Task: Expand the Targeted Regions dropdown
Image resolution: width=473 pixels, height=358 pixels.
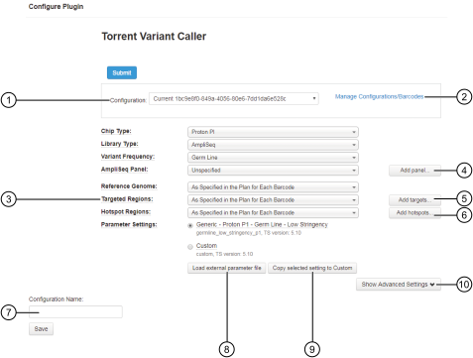Action: click(x=273, y=200)
